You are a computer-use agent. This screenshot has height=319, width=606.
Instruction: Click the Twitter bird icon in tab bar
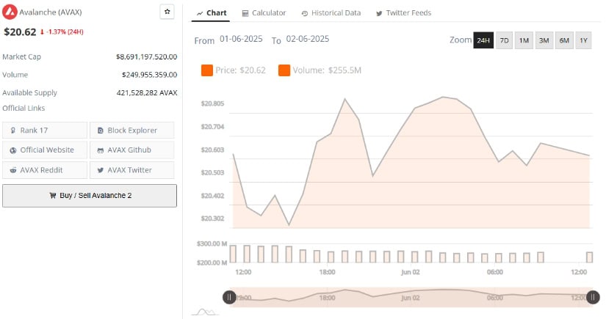pyautogui.click(x=379, y=13)
